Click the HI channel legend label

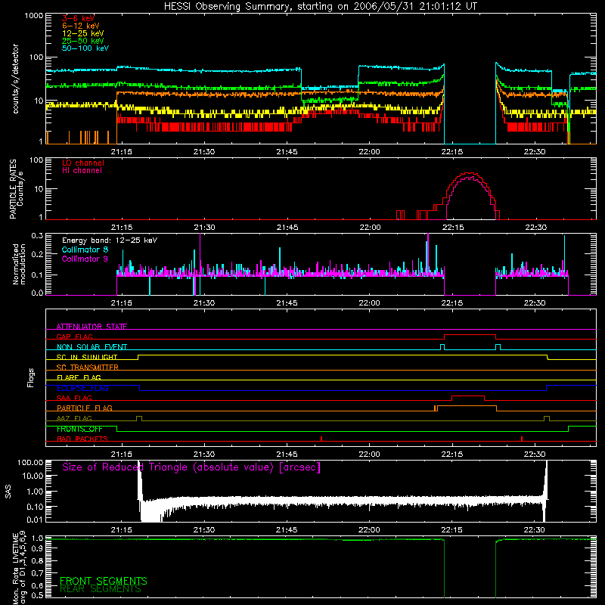click(82, 171)
